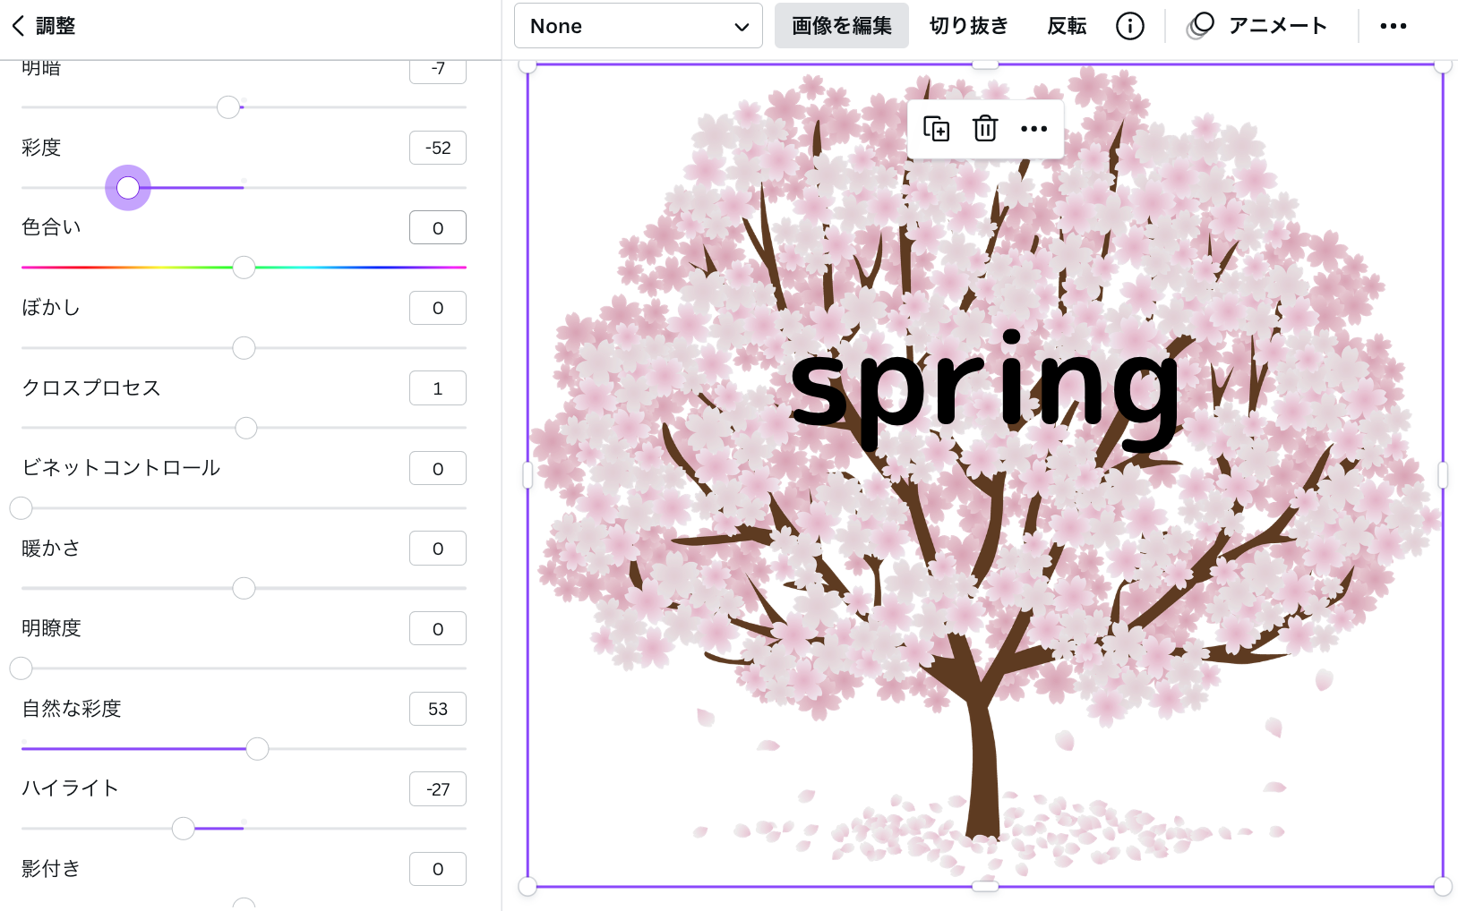The height and width of the screenshot is (911, 1458).
Task: Click the chevron arrow in None dropdown
Action: pos(742,27)
